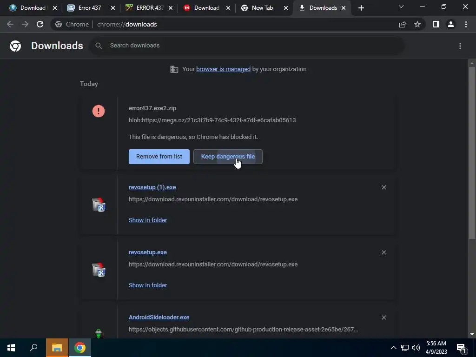Click the Chrome logo beside Downloads title

(15, 46)
